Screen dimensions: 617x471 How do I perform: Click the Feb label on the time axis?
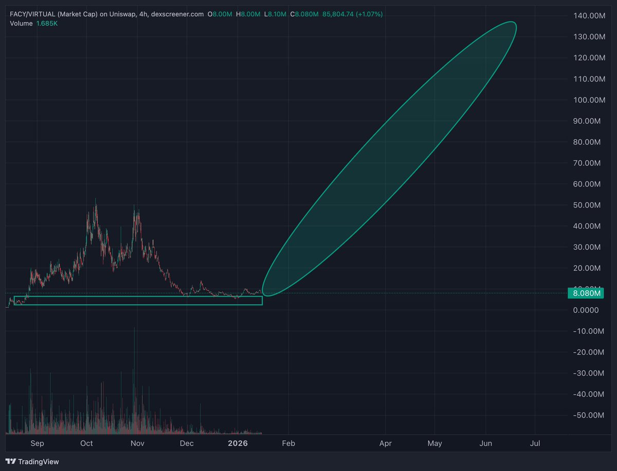click(x=288, y=443)
